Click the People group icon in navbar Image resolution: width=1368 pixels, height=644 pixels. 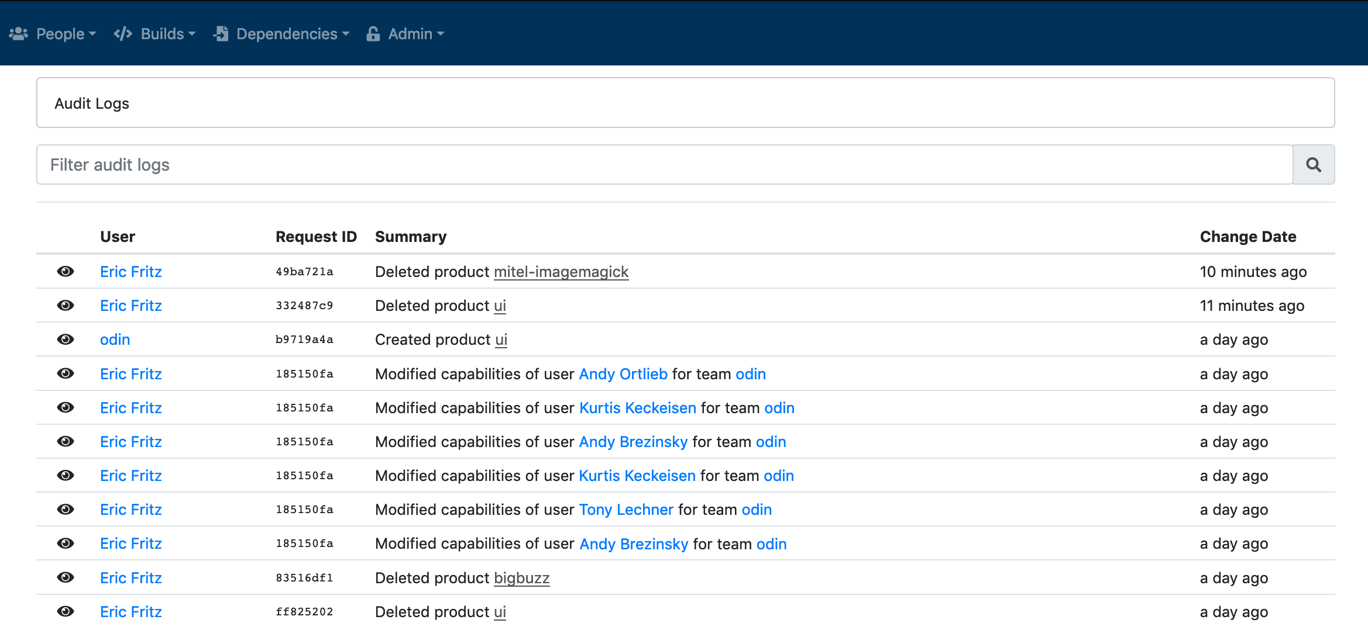[19, 34]
